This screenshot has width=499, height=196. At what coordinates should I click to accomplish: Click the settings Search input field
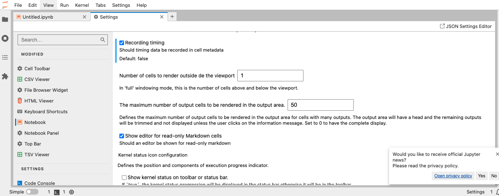pyautogui.click(x=59, y=40)
